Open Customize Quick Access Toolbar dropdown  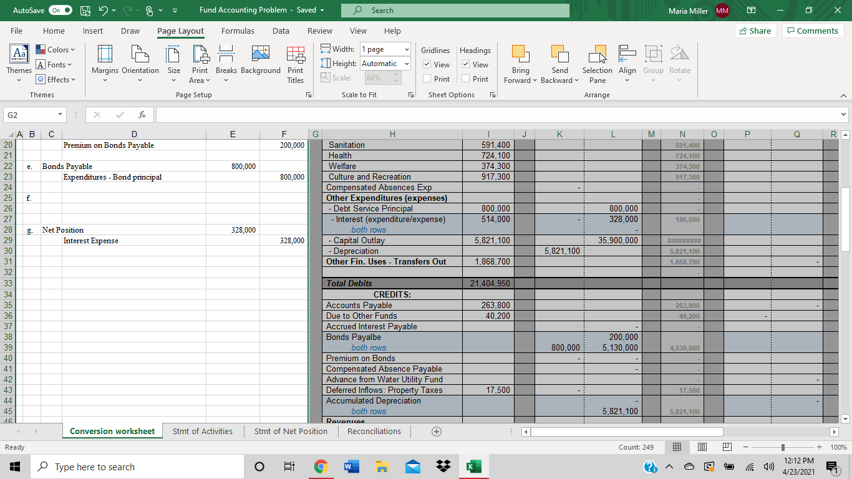point(174,11)
